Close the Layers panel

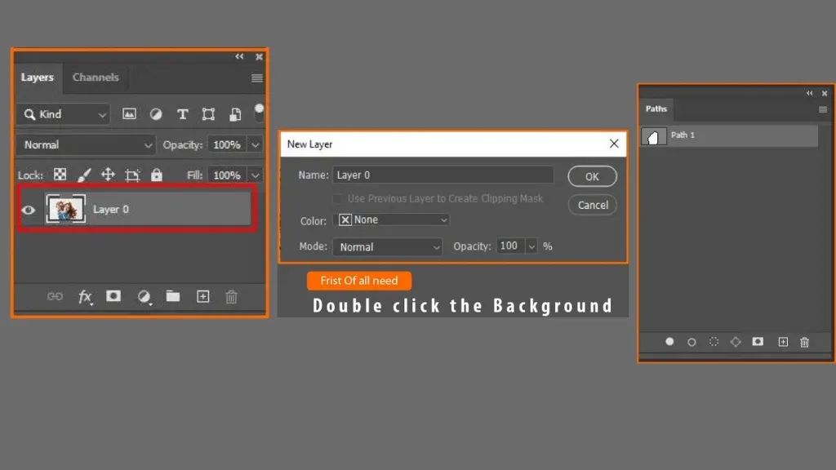click(x=259, y=56)
